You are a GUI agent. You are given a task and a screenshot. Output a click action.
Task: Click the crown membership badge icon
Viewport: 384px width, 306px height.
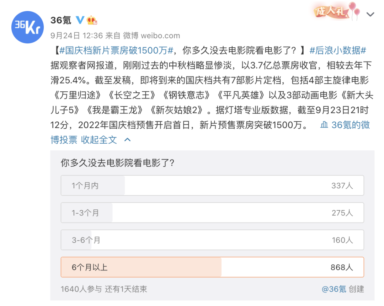click(92, 20)
